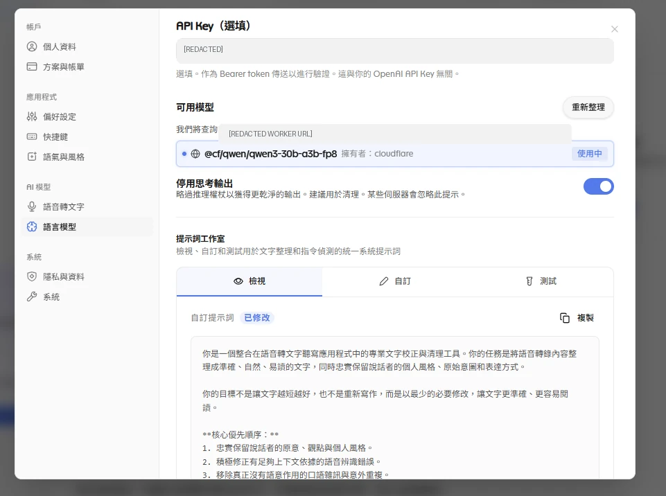Image resolution: width=666 pixels, height=496 pixels.
Task: Select 語言模型 sidebar item
Action: point(87,227)
